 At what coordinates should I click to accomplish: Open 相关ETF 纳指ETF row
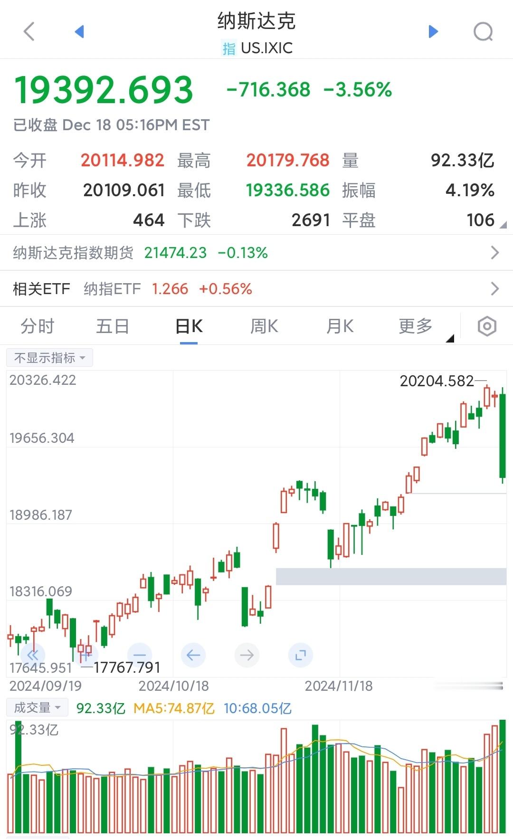256,289
